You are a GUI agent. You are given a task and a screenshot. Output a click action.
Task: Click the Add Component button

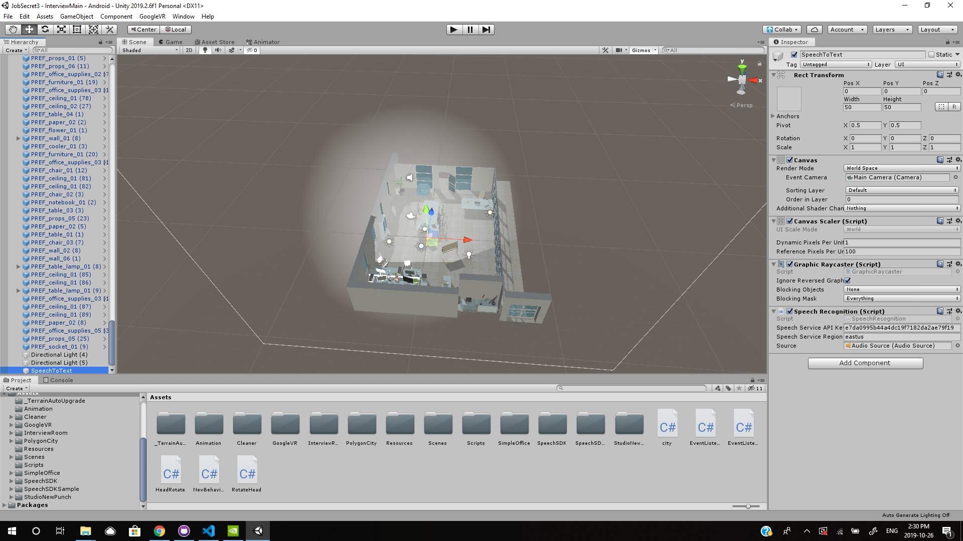point(865,363)
